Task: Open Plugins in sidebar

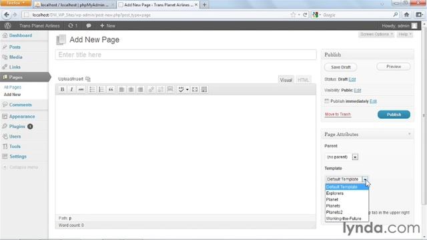Action: pos(17,127)
